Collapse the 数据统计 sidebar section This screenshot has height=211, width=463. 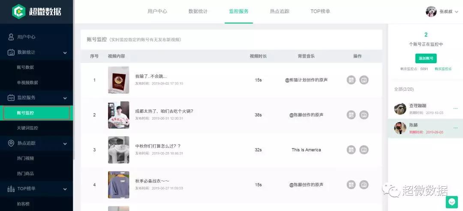point(65,53)
